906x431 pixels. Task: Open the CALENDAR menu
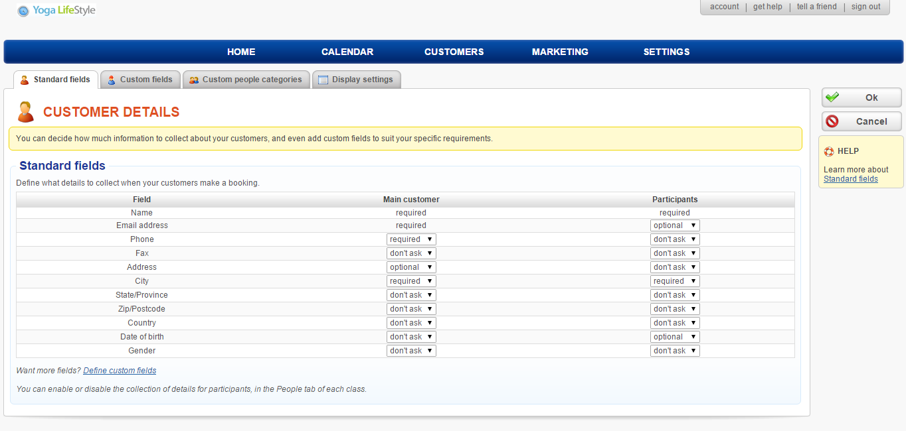pos(347,52)
